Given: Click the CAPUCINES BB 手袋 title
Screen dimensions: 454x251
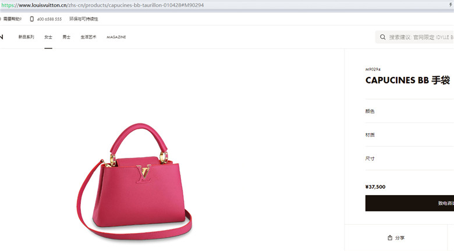Looking at the screenshot, I should tap(407, 80).
